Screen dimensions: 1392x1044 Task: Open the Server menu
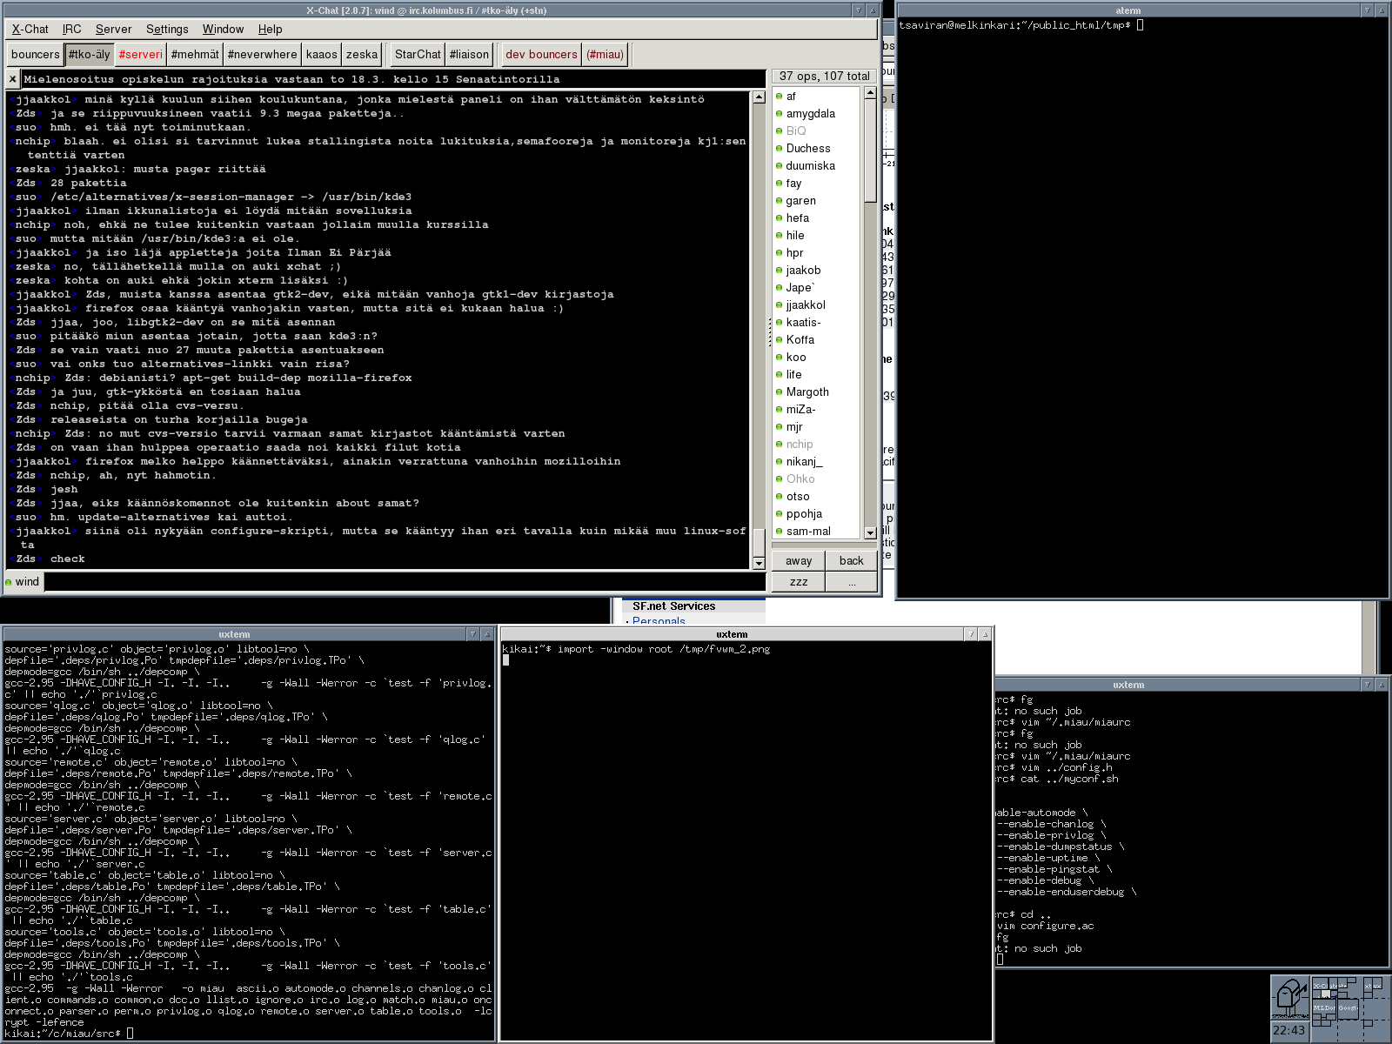[113, 29]
